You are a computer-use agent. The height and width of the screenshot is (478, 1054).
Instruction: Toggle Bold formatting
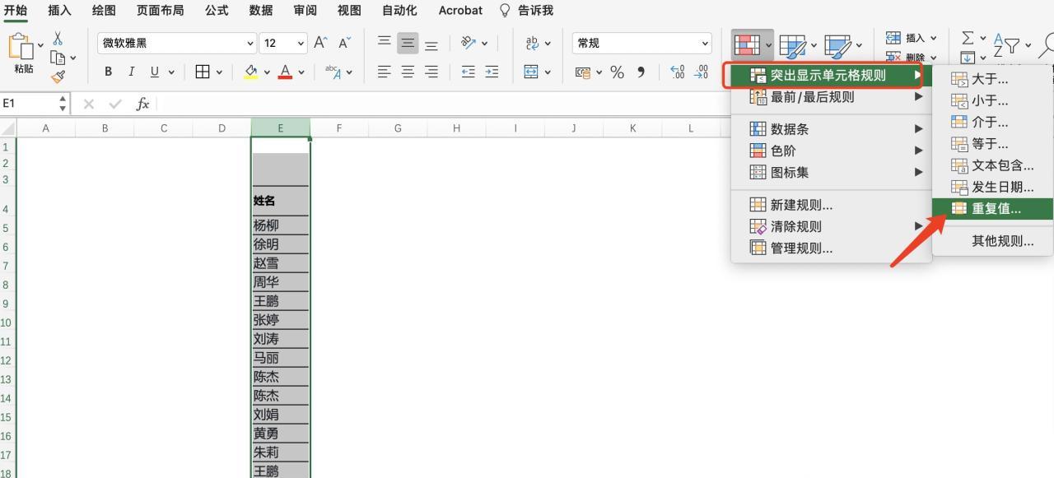[x=108, y=72]
